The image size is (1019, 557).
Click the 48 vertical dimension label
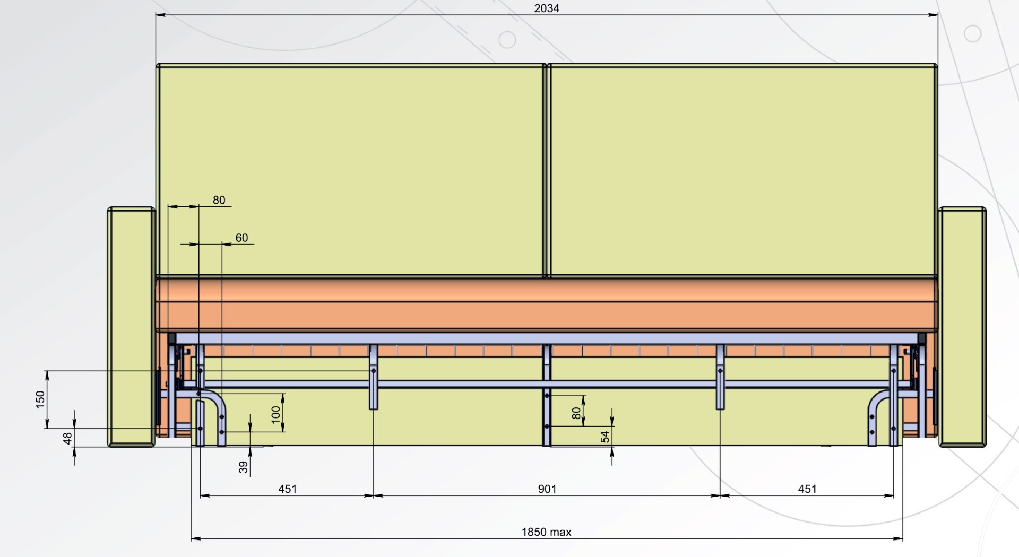pyautogui.click(x=67, y=438)
